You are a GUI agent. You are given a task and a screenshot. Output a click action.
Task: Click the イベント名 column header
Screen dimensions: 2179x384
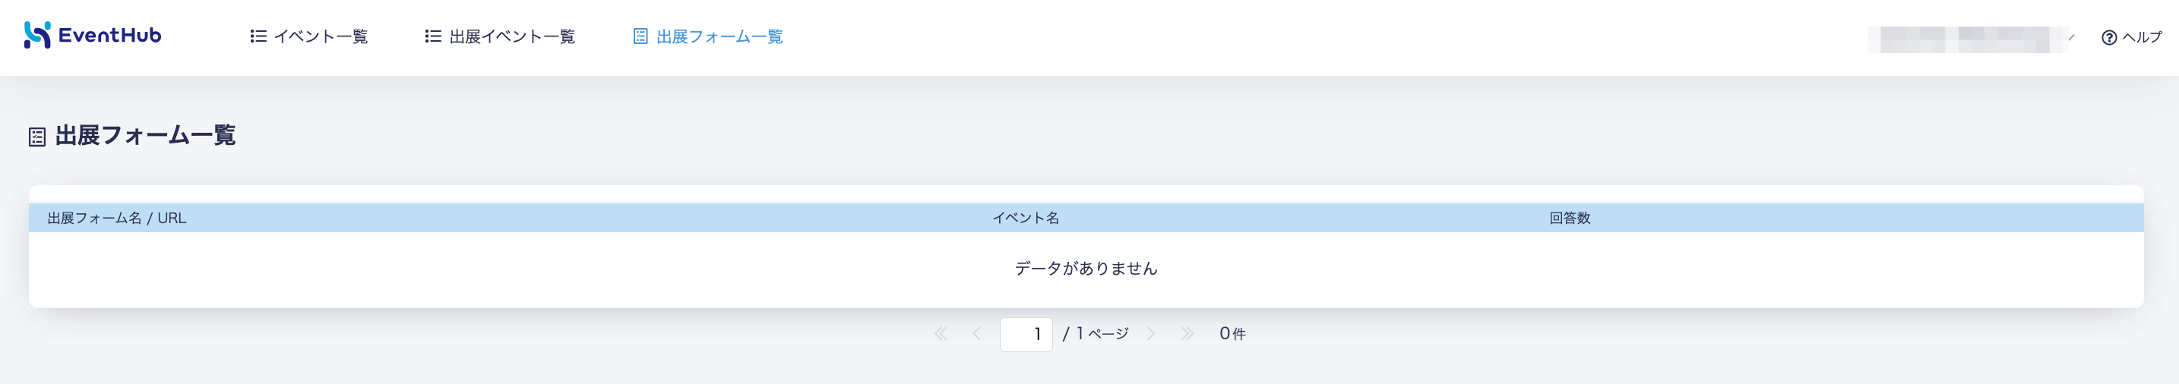click(1025, 219)
